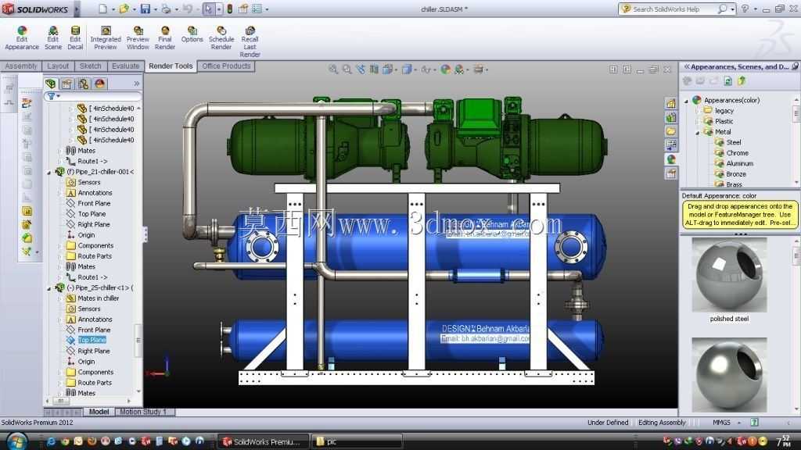Open Preview Window render
The image size is (801, 450).
pyautogui.click(x=138, y=38)
